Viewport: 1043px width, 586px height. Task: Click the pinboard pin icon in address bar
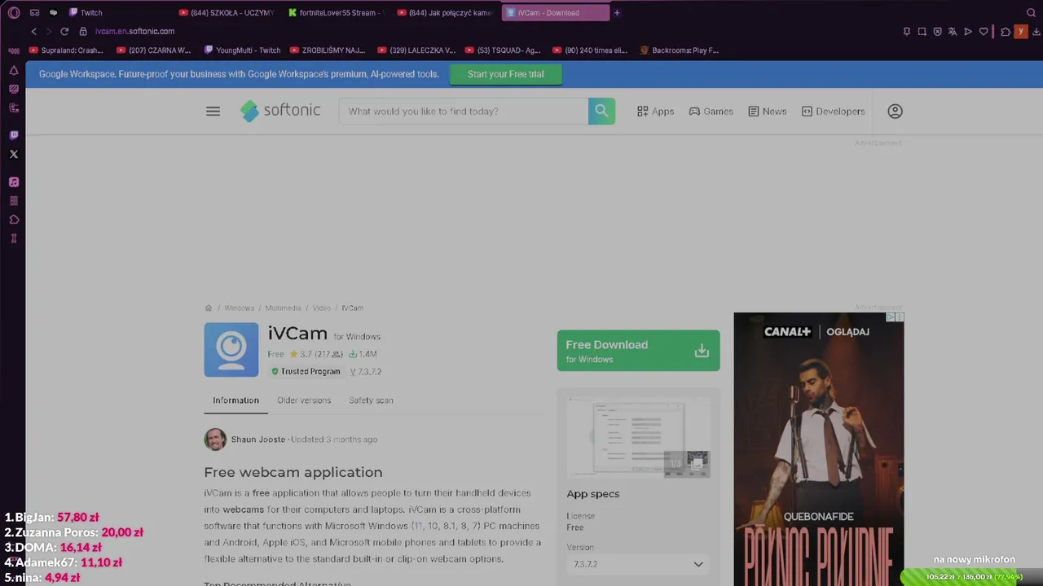click(906, 32)
